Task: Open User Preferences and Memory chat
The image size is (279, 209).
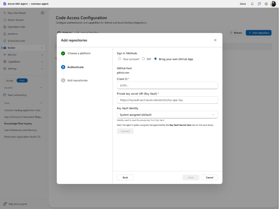Action: pos(21,130)
